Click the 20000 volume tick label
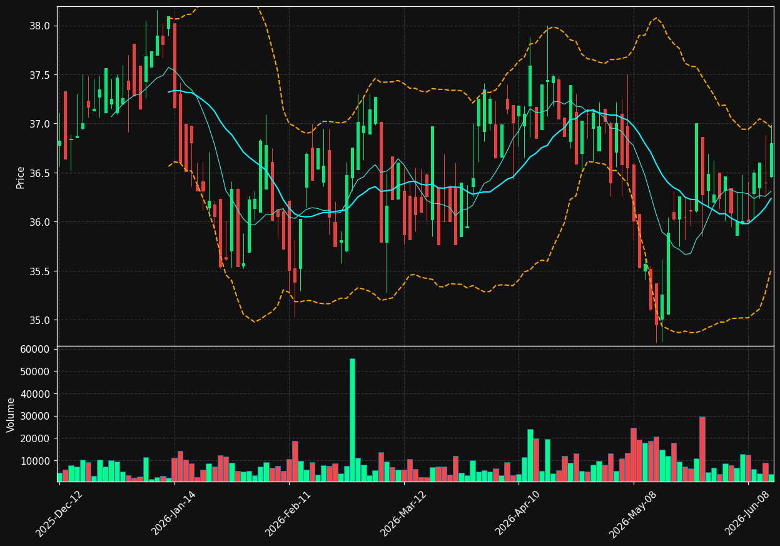 point(36,438)
